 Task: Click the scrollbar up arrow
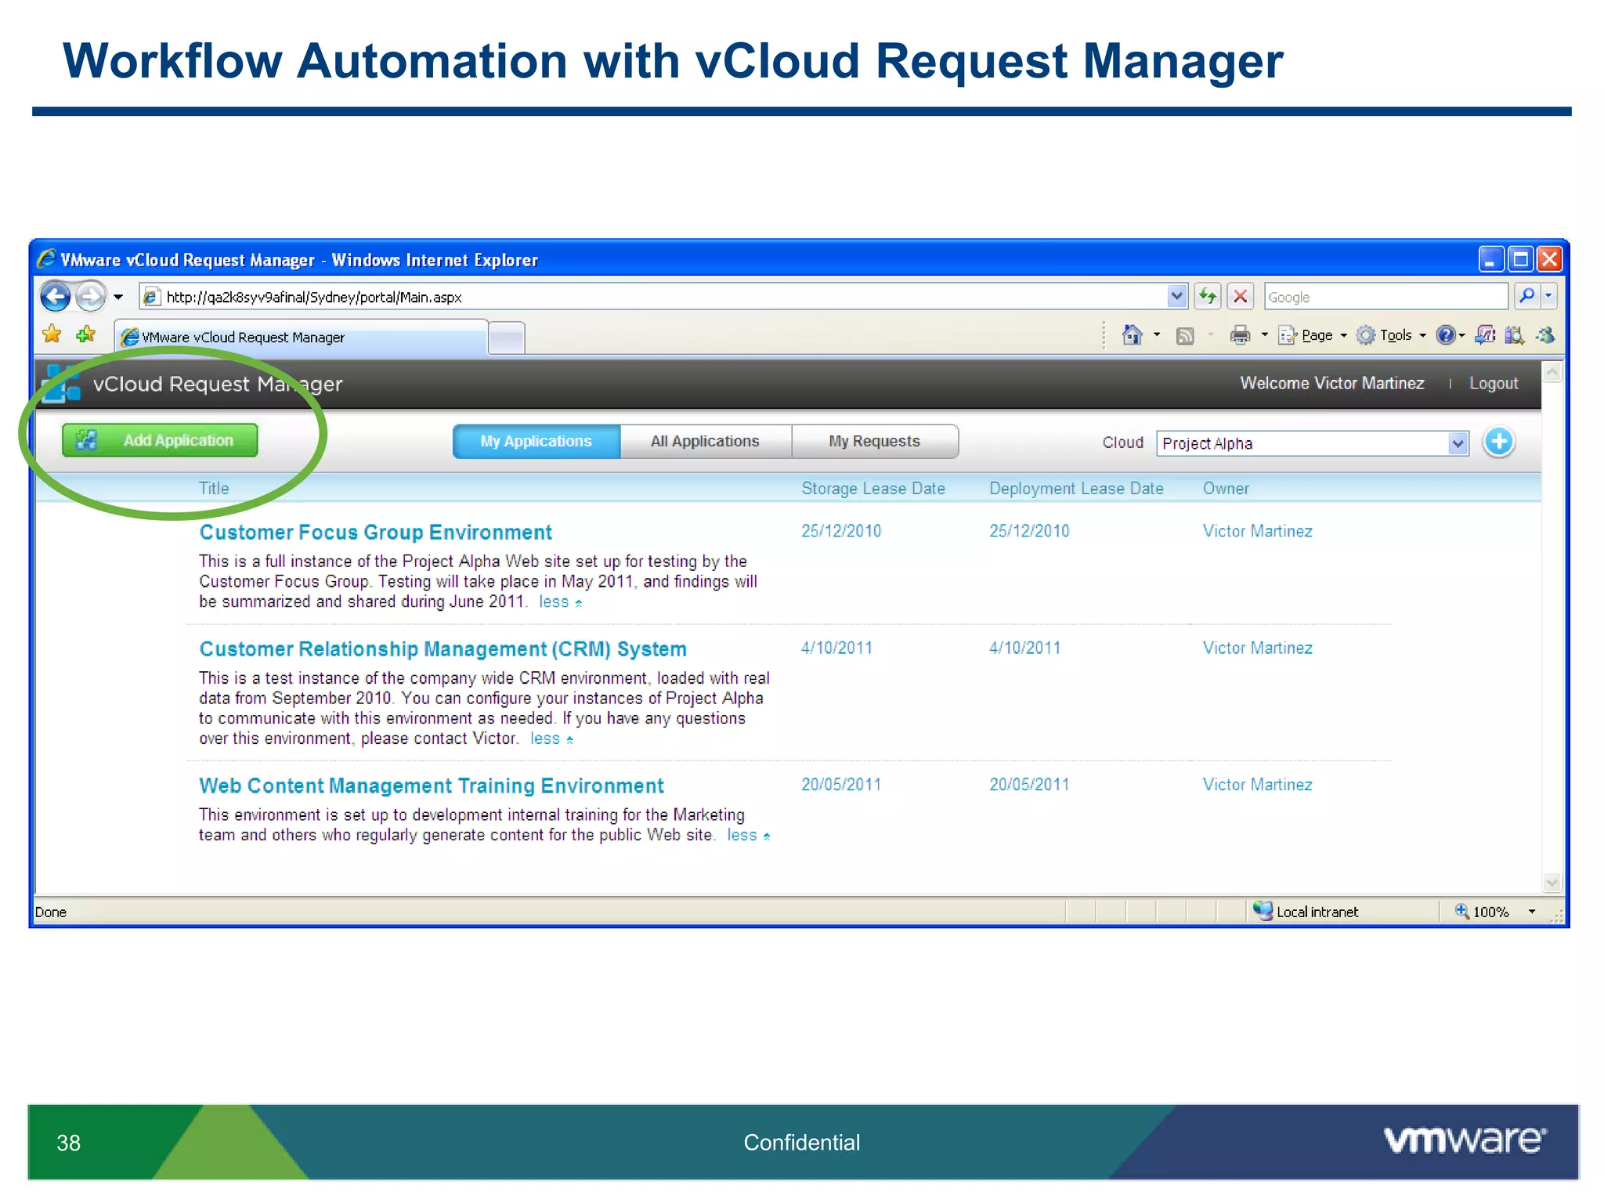pos(1552,373)
